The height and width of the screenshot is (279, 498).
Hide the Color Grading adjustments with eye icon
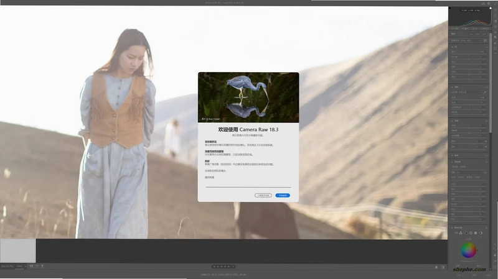click(487, 227)
